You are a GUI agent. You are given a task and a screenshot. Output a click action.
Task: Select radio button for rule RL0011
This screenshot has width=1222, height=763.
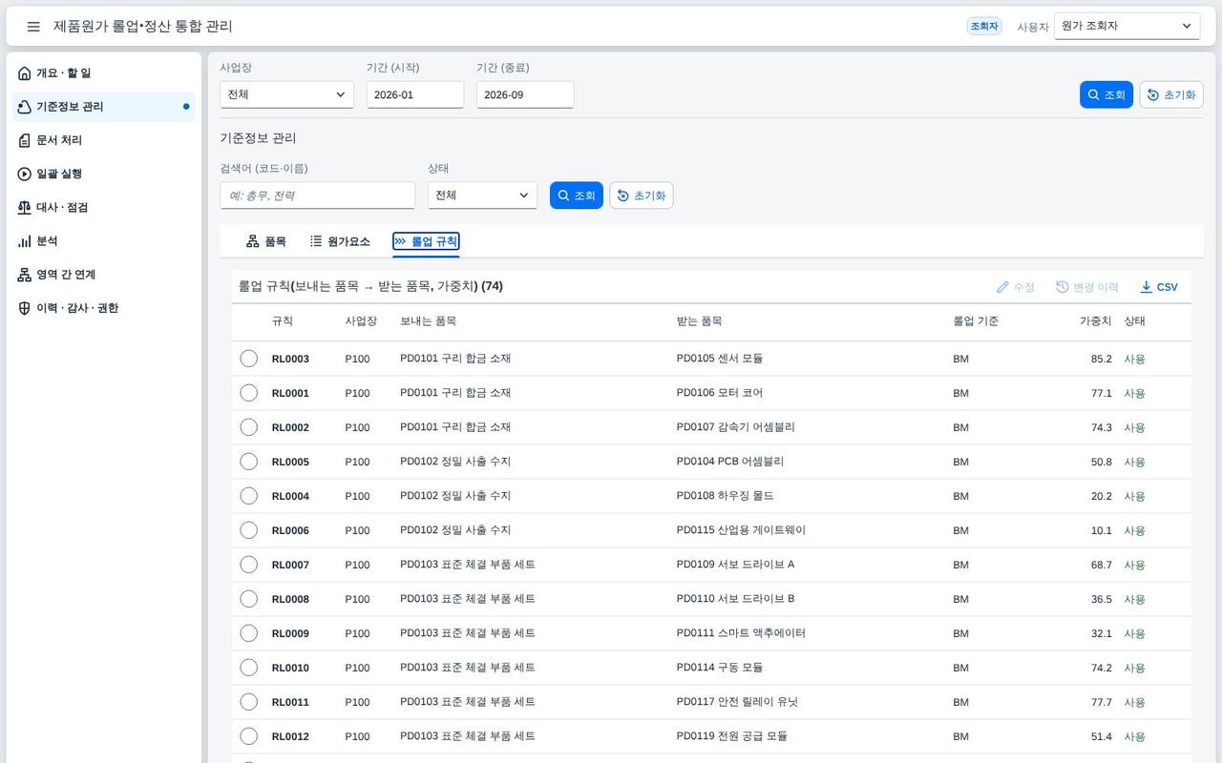pyautogui.click(x=249, y=702)
